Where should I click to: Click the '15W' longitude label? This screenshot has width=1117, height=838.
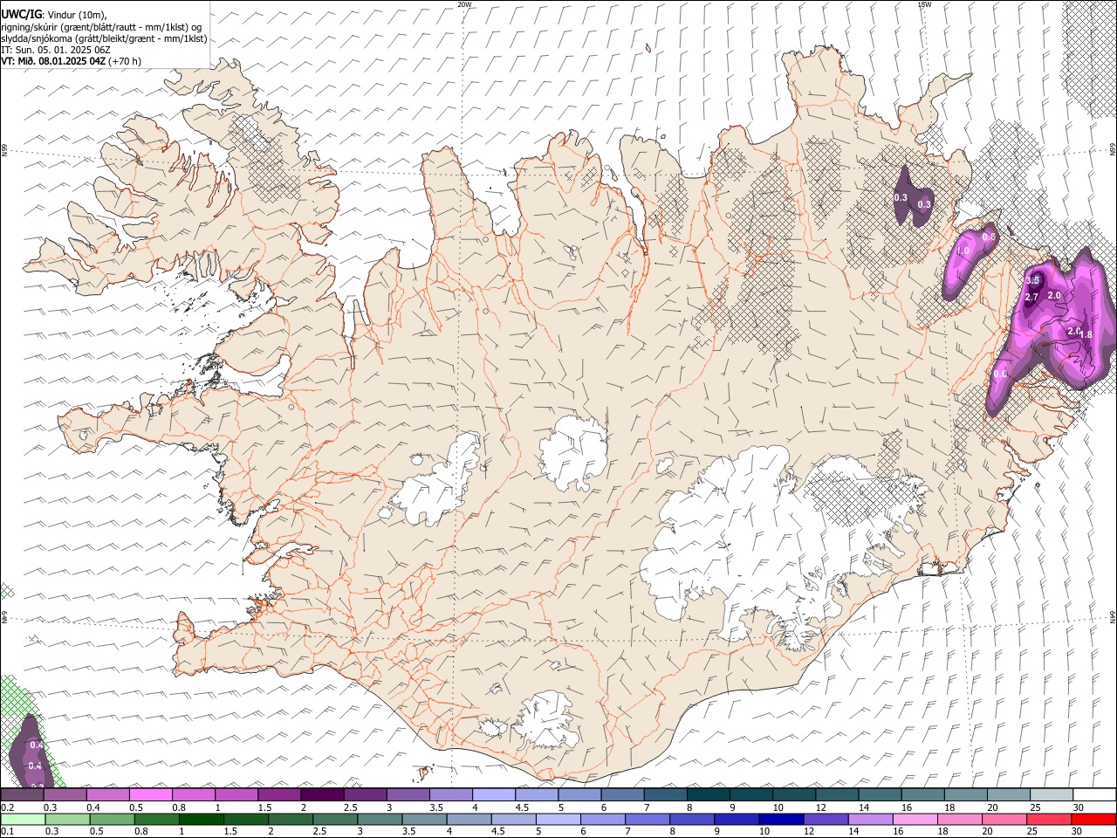[x=924, y=4]
